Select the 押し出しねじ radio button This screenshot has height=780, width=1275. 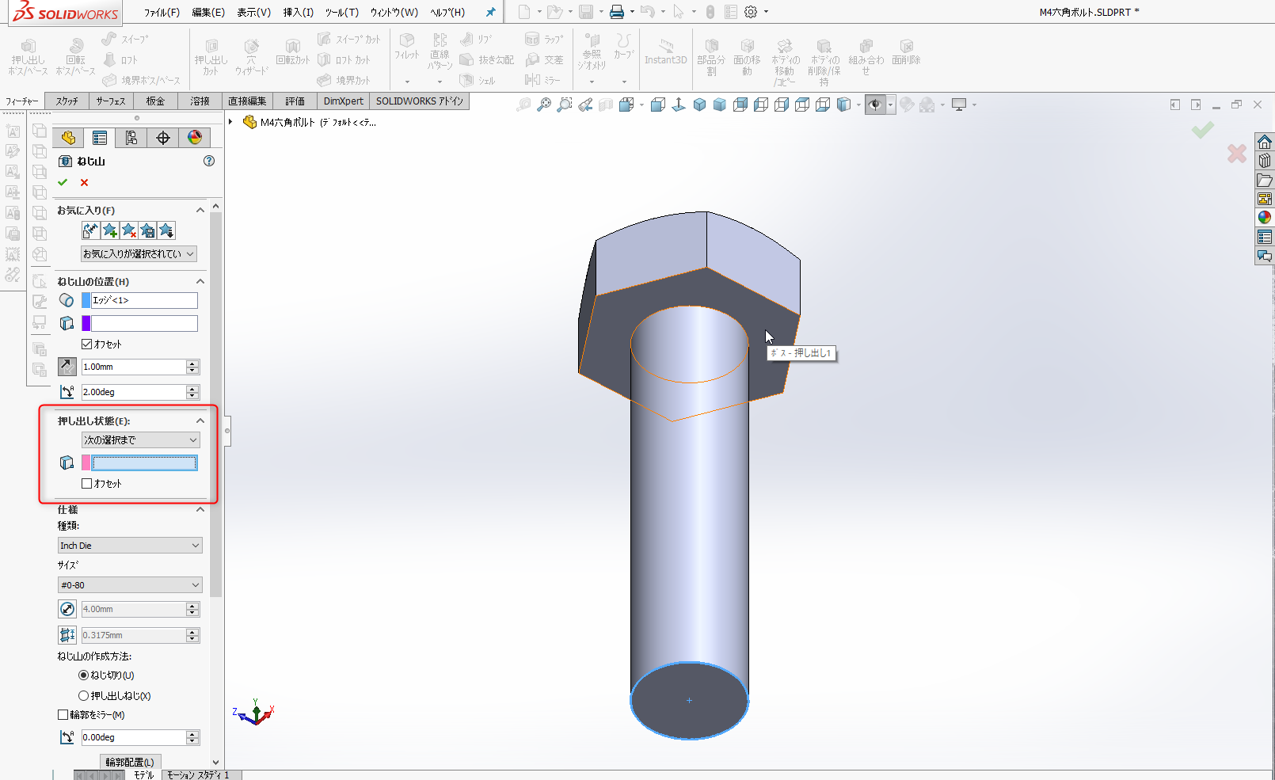click(83, 696)
